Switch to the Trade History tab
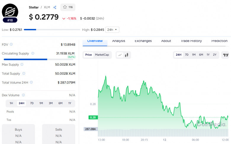This screenshot has width=231, height=144. point(191,41)
